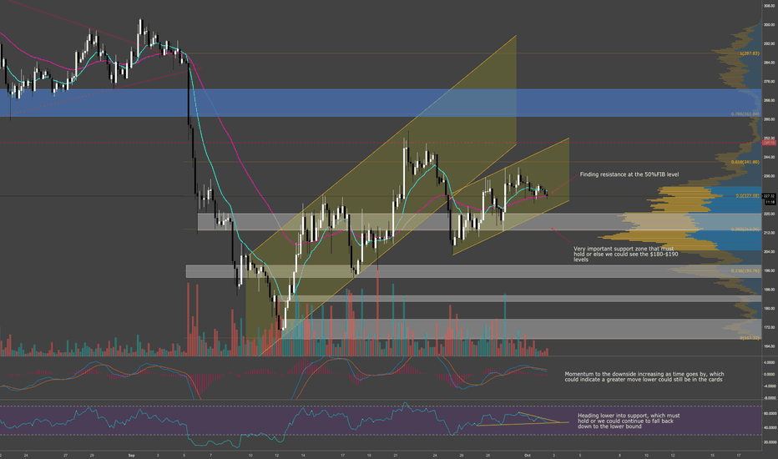
Task: Click the 292.00 price axis label
Action: [x=770, y=43]
